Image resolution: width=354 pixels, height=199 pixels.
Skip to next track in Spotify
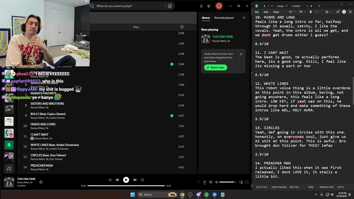[x=135, y=180]
